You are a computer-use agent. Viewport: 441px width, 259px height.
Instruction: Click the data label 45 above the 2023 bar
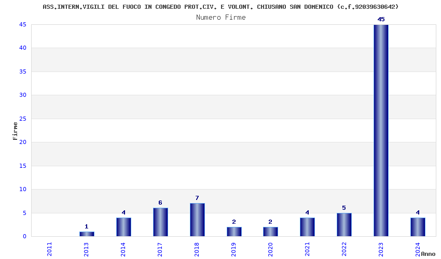(381, 19)
